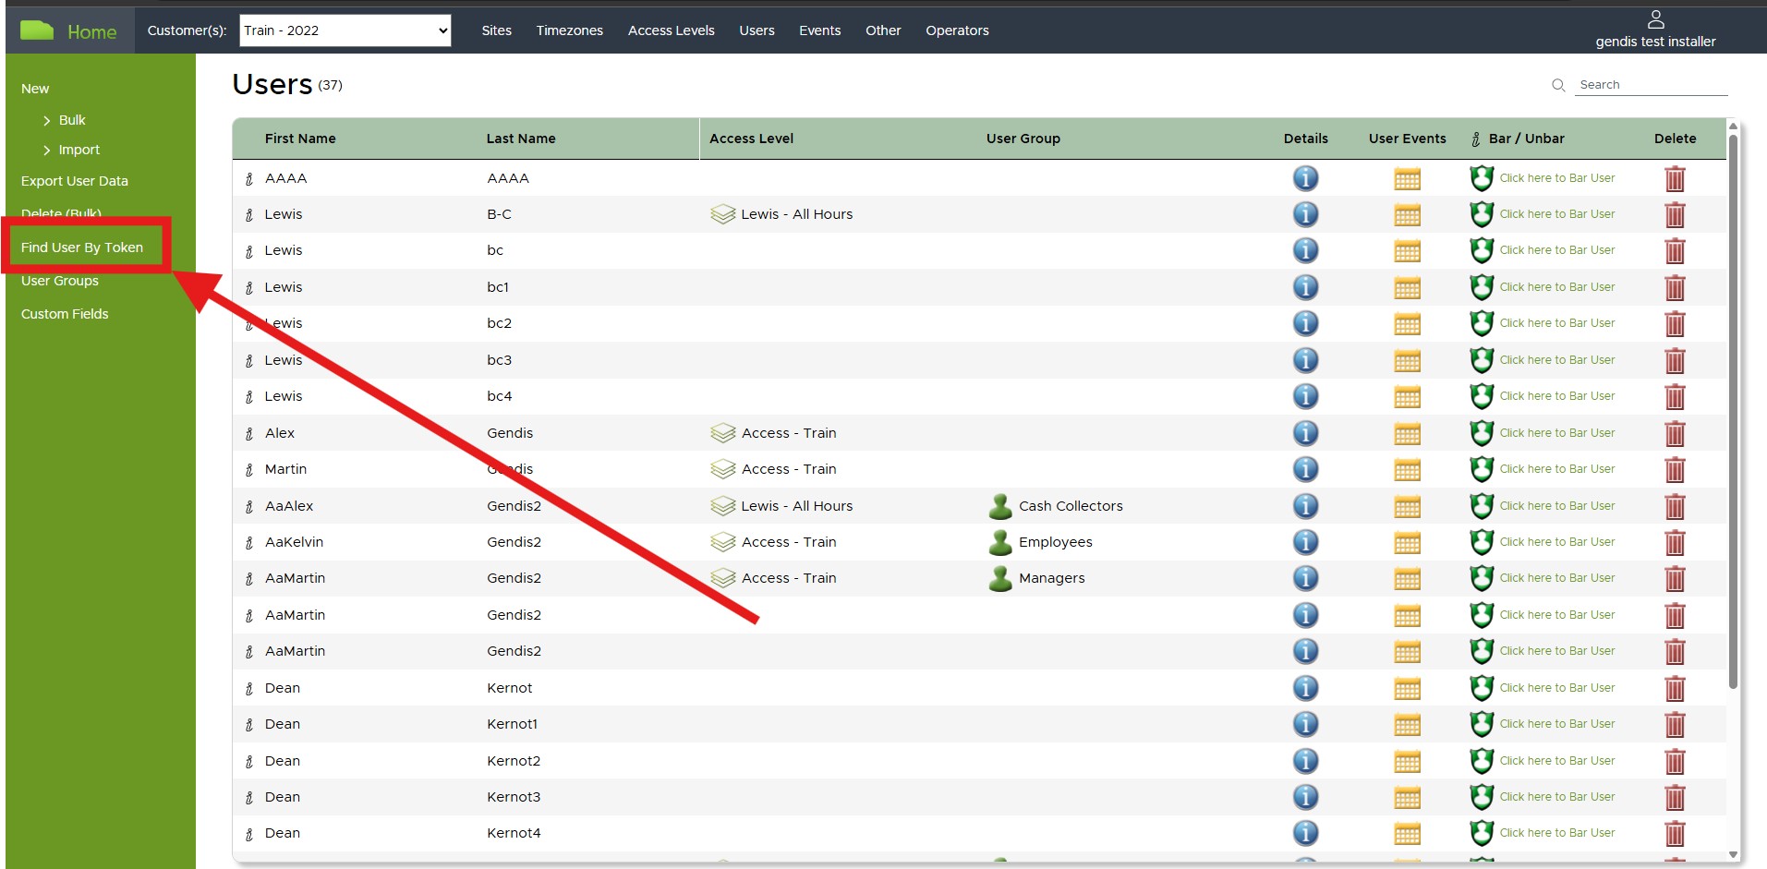Open the Timezones menu item
The image size is (1767, 869).
(x=569, y=30)
